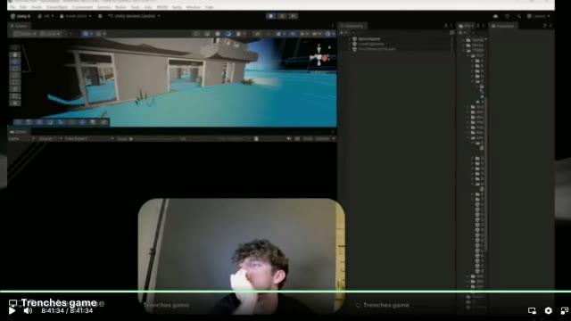Open the Free Aspect dropdown in Game view
The width and height of the screenshot is (571, 321).
coord(89,139)
